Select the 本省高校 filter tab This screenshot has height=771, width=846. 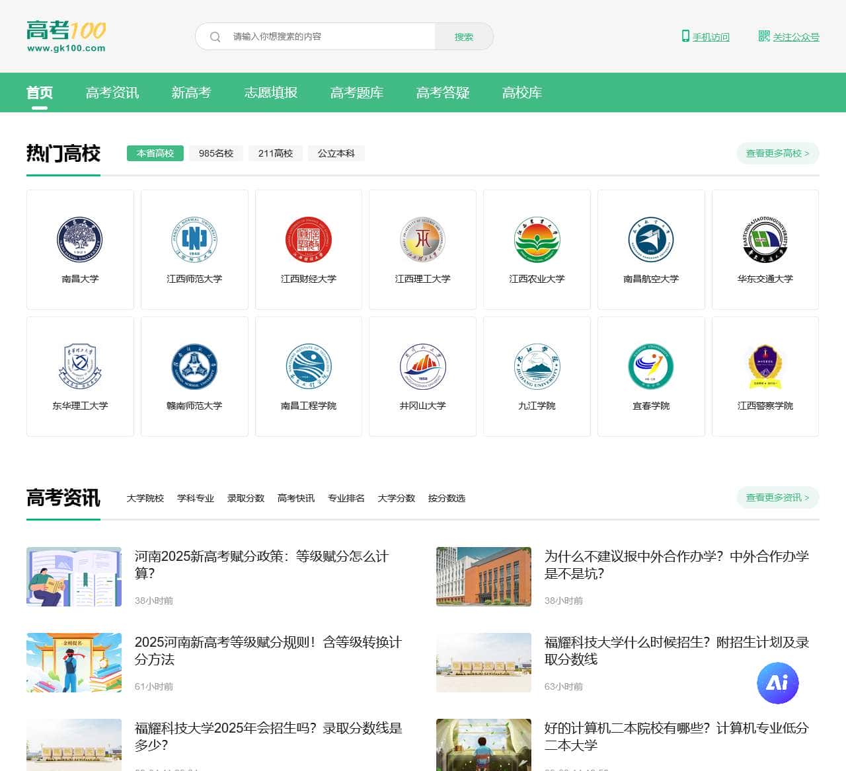[x=155, y=153]
